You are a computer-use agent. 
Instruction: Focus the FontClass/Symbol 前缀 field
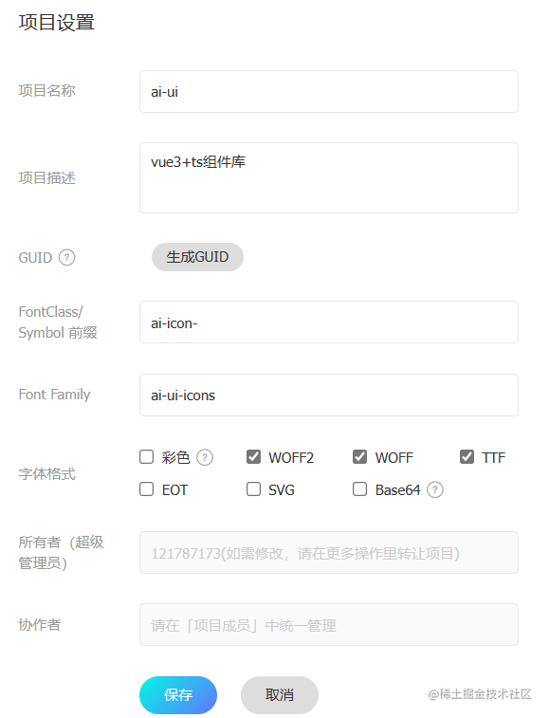coord(329,322)
